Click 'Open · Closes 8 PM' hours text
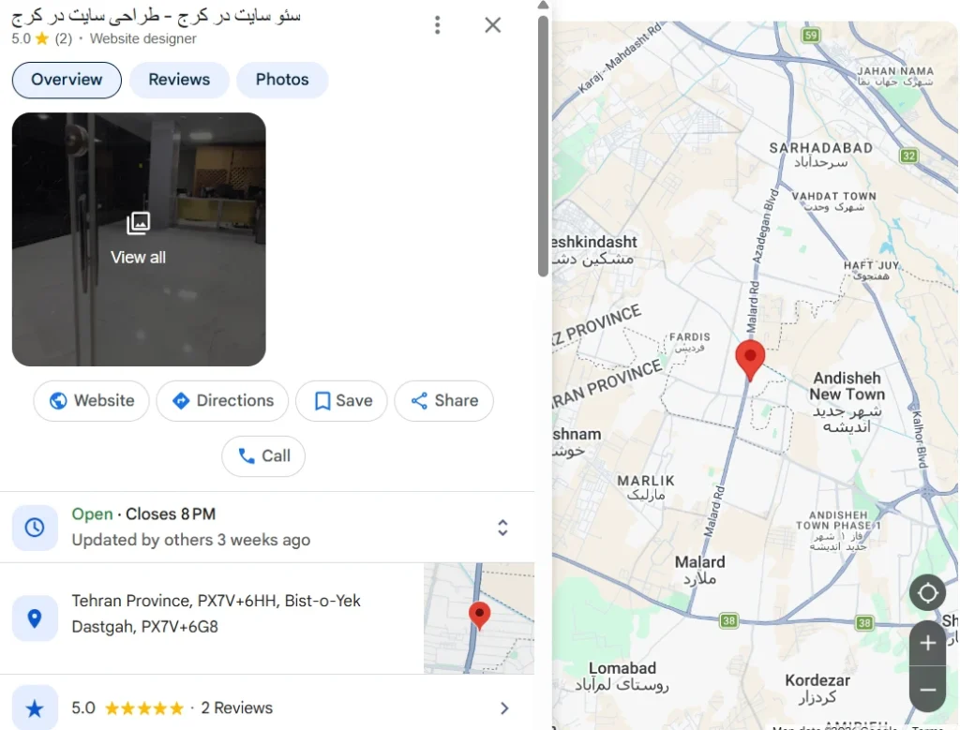Image resolution: width=960 pixels, height=730 pixels. tap(143, 514)
